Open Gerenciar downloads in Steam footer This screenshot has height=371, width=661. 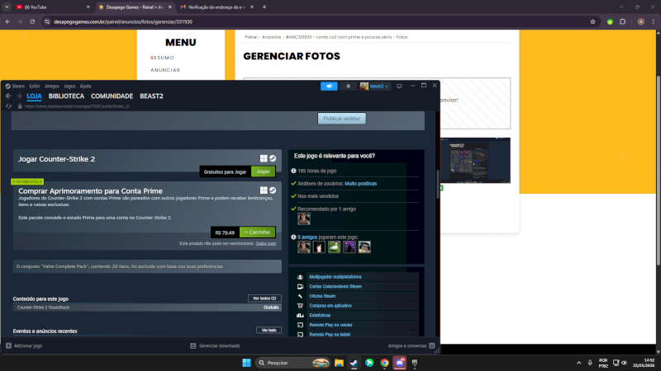[x=215, y=345]
